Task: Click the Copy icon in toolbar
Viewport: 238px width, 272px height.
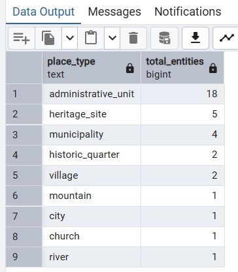Action: (48, 38)
